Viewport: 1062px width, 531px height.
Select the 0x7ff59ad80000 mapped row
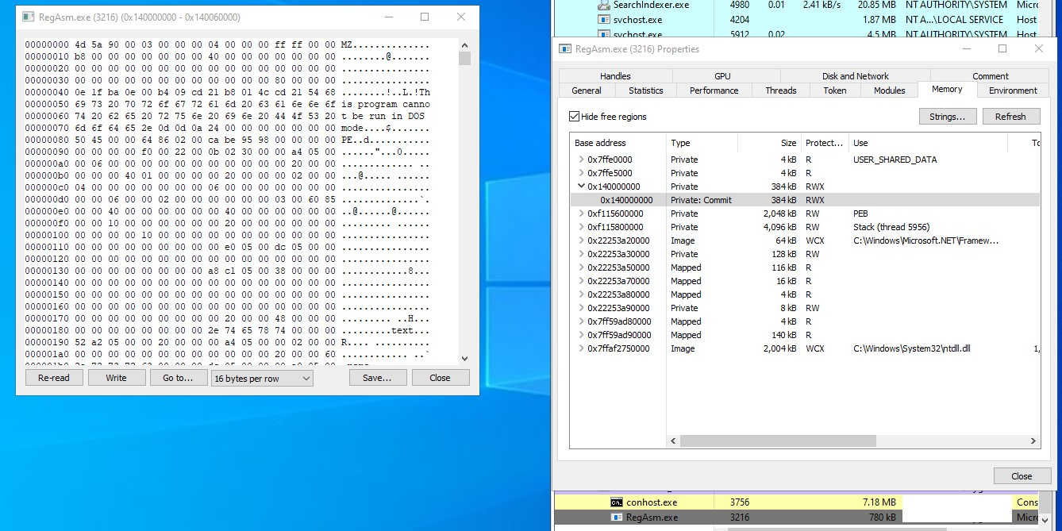tap(805, 321)
